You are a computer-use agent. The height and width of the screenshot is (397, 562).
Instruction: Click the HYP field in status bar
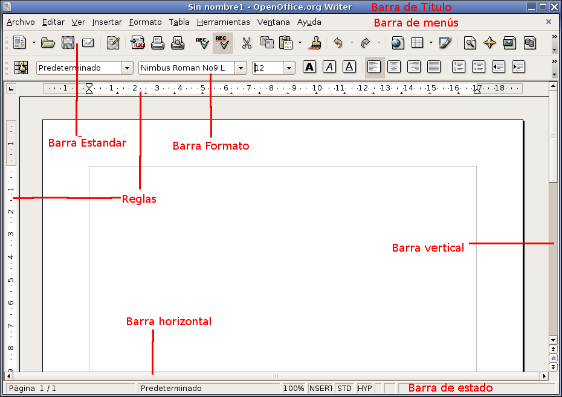click(364, 388)
